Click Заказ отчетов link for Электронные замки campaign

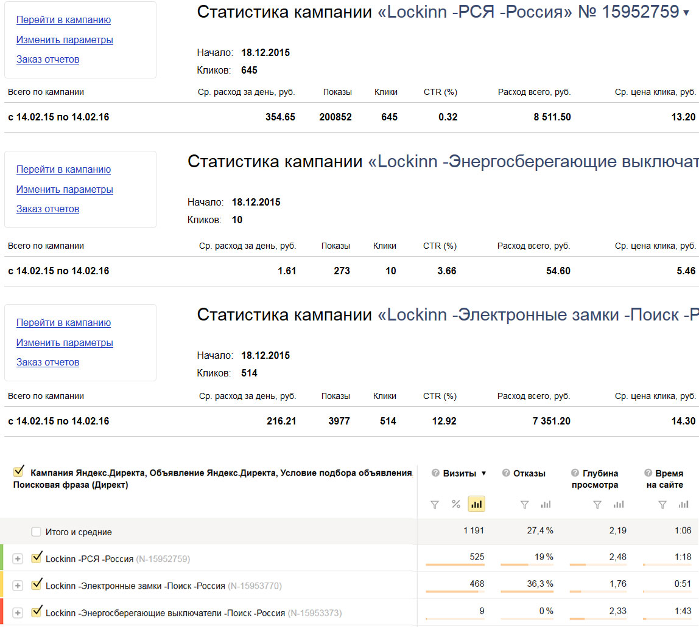[x=47, y=362]
